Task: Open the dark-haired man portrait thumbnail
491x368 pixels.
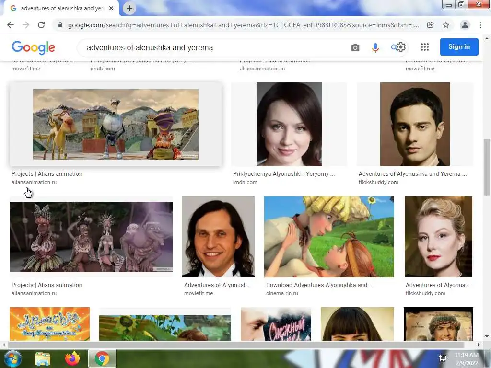Action: click(415, 124)
